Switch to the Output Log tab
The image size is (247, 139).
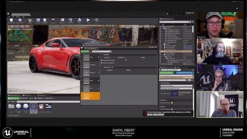pyautogui.click(x=27, y=95)
